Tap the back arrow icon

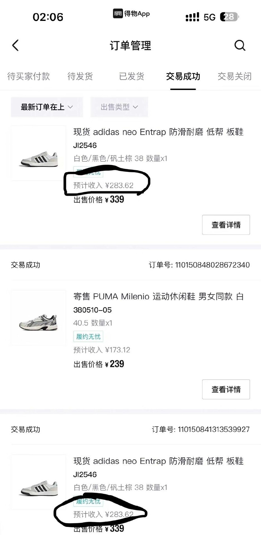(16, 45)
